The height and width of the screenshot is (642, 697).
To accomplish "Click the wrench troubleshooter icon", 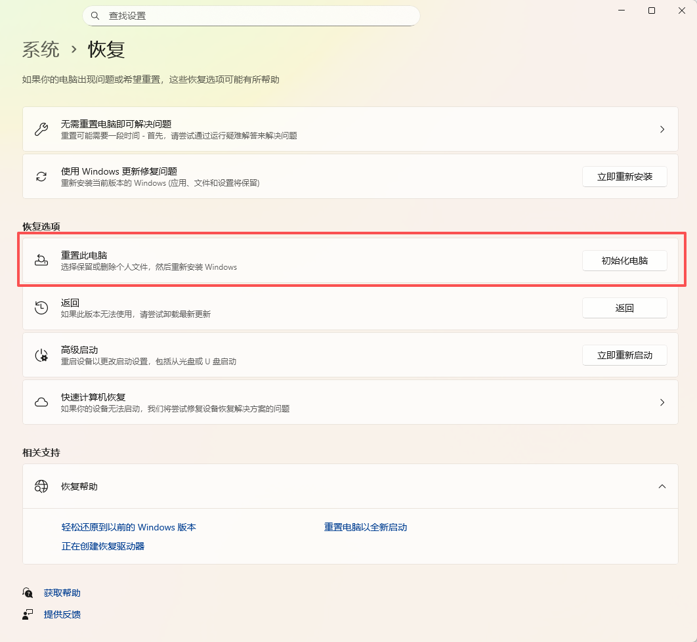I will coord(41,129).
